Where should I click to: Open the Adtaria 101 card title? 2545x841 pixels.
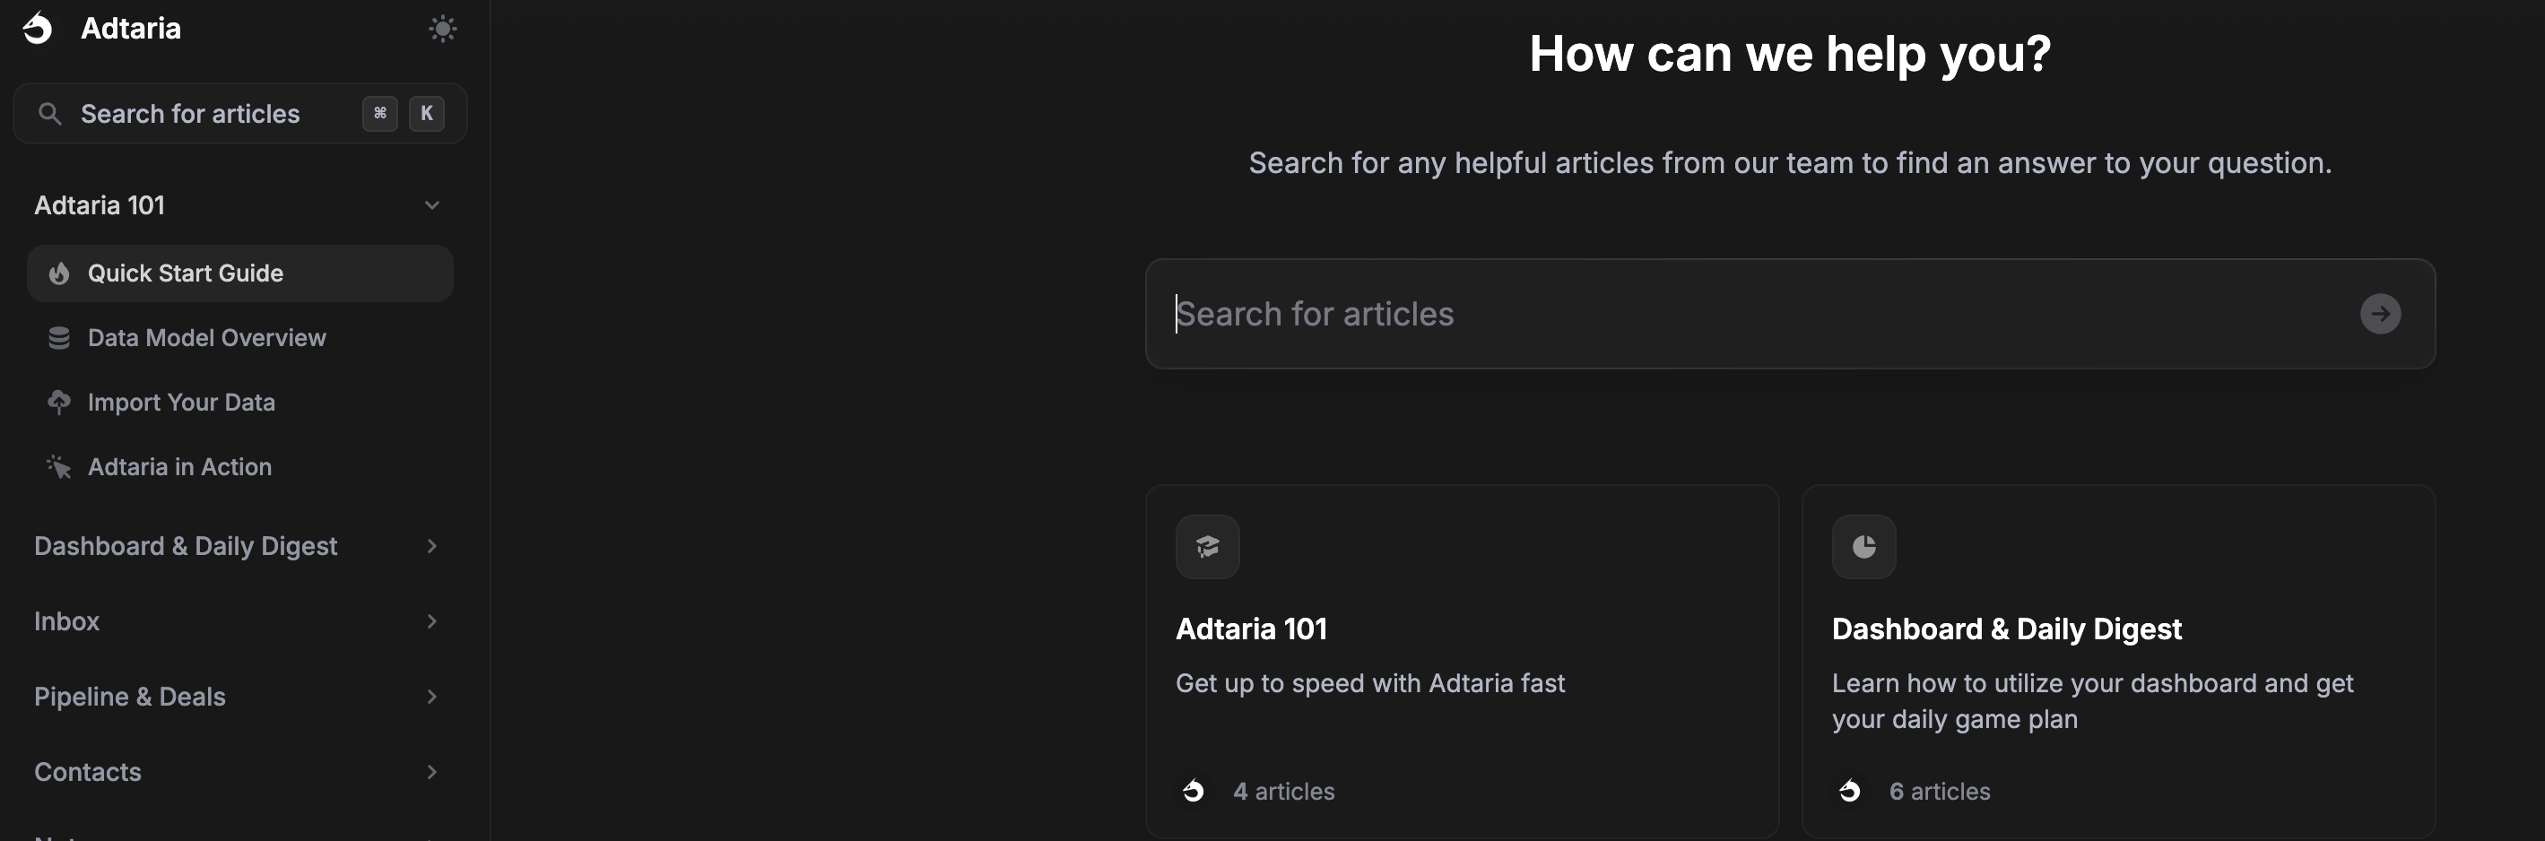[1251, 629]
